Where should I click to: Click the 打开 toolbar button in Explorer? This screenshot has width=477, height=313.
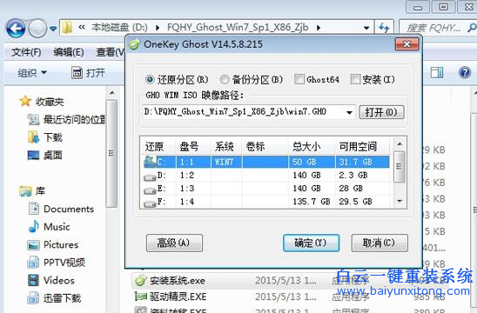pyautogui.click(x=88, y=73)
